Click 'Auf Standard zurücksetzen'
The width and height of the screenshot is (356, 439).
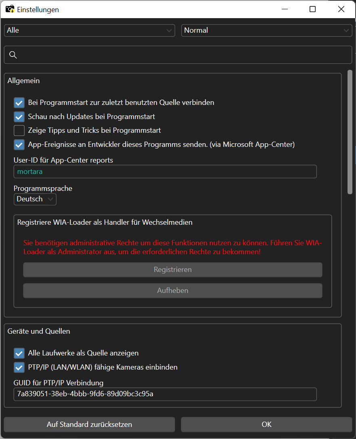[89, 424]
